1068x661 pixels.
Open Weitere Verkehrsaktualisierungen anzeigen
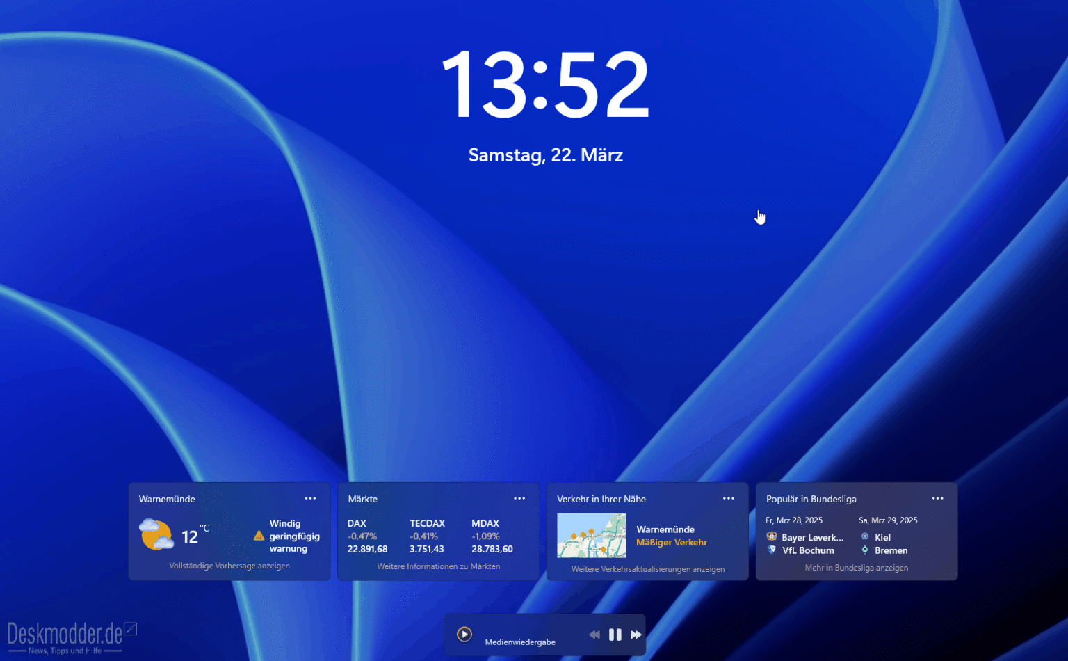(x=647, y=568)
